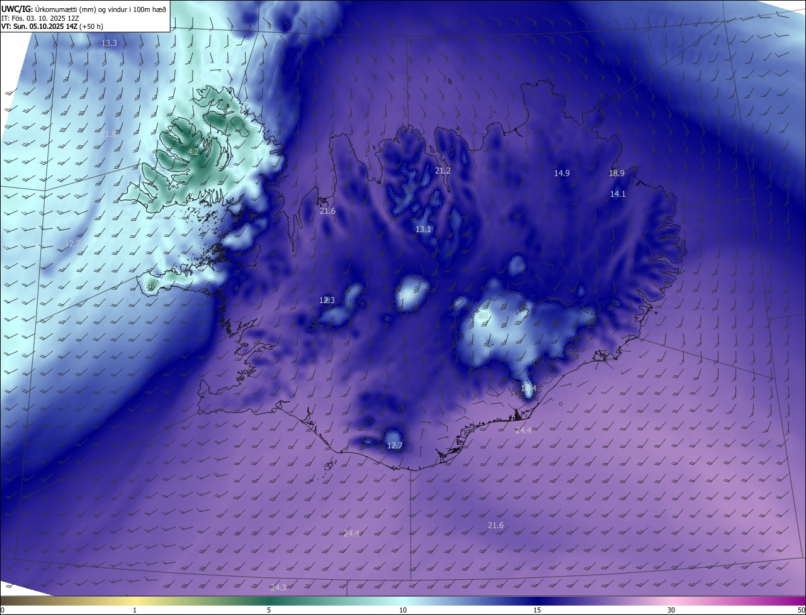The image size is (806, 615).
Task: Click the legend tick label 15
Action: (537, 610)
